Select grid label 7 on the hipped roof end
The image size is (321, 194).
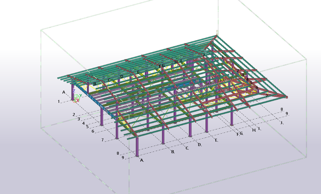[x=267, y=95]
